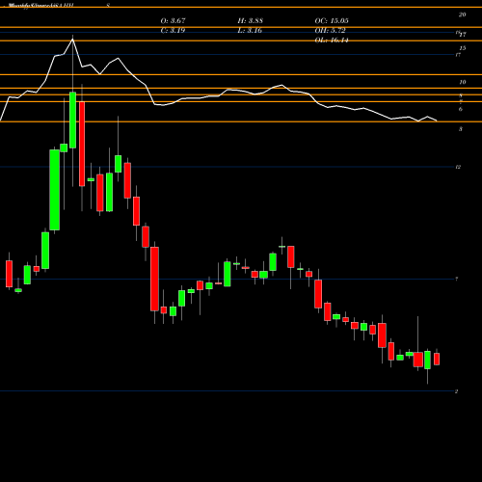This screenshot has height=482, width=482.
Task: Click the "2" label on the candlestick axis
Action: [x=457, y=391]
